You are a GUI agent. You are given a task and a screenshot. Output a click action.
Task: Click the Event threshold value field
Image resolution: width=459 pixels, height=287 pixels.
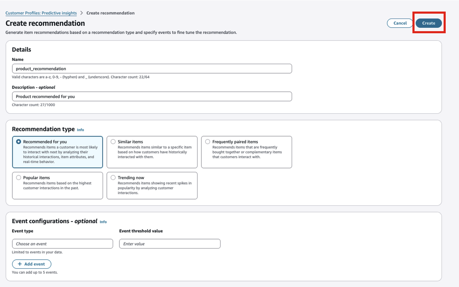(x=169, y=244)
